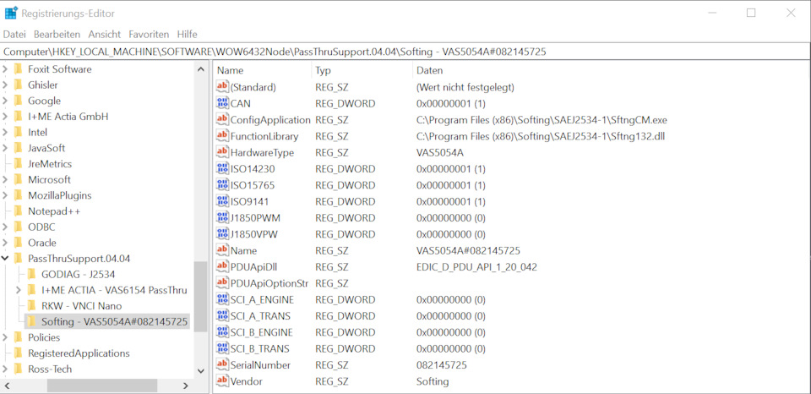Viewport: 811px width, 394px height.
Task: Click the tree's vertical scrollbar down arrow
Action: pos(201,370)
